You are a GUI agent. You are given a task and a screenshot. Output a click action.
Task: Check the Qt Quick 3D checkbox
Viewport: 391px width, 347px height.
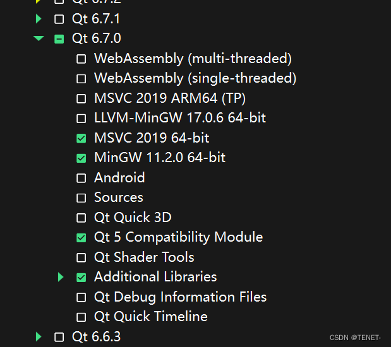tap(81, 218)
